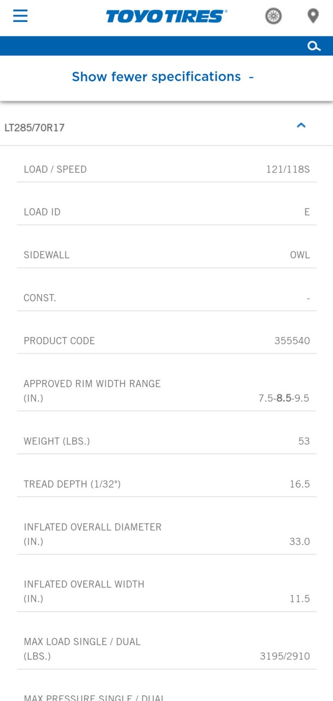The height and width of the screenshot is (701, 333).
Task: Open the tire finder wheel icon
Action: [x=273, y=16]
